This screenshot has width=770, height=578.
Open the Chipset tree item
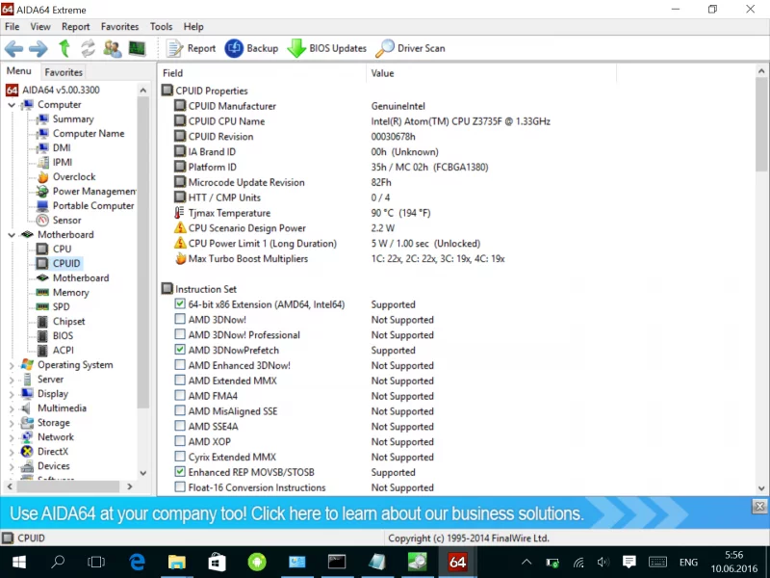(x=68, y=322)
